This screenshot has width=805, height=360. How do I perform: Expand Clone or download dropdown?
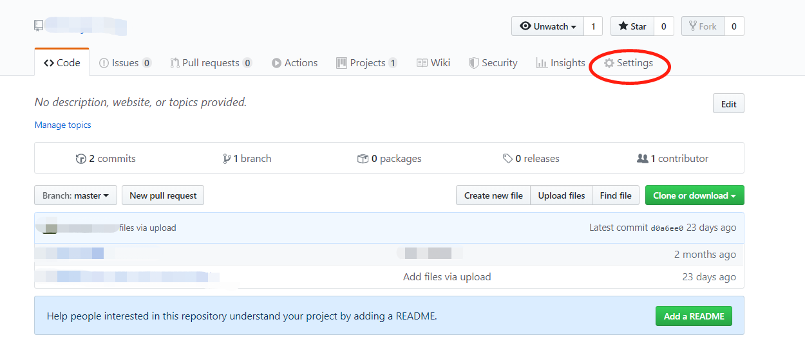click(x=694, y=195)
